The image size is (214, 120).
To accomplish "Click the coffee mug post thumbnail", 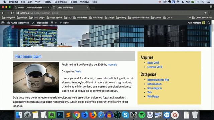I will 36,78.
